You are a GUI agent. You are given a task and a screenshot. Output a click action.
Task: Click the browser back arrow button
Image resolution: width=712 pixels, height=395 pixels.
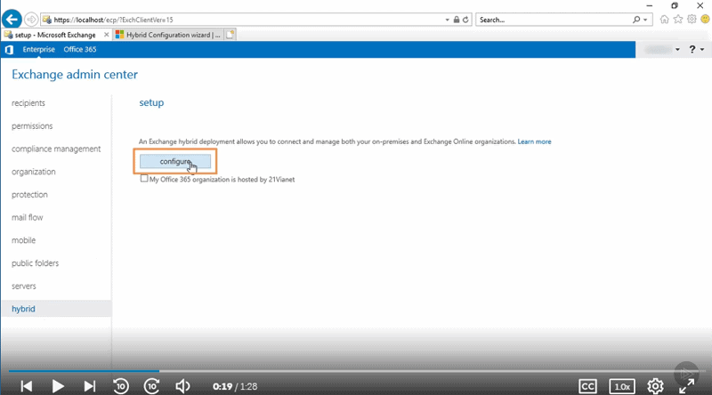[x=12, y=20]
